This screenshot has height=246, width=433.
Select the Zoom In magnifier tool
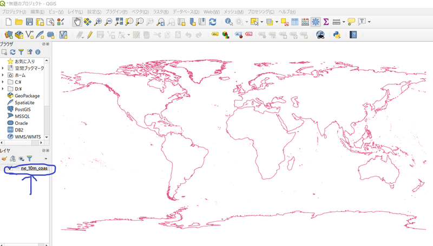[98, 22]
